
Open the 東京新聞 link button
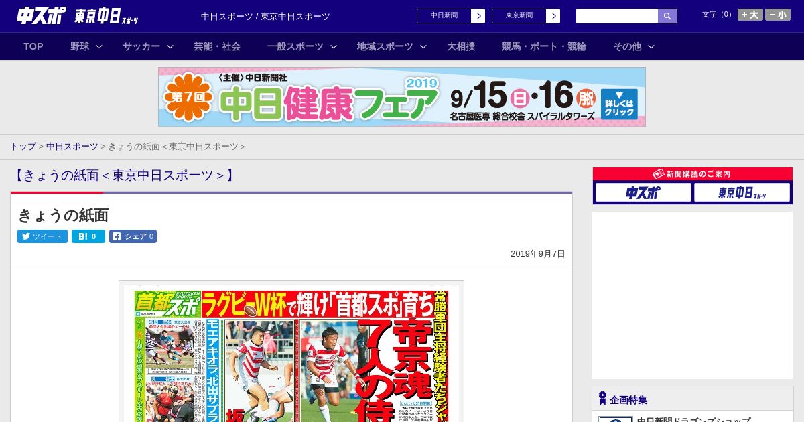click(519, 16)
